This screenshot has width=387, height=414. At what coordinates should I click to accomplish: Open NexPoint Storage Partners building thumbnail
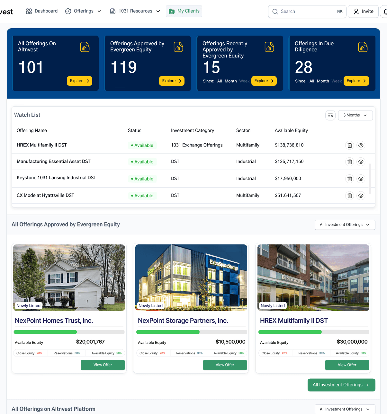point(191,278)
